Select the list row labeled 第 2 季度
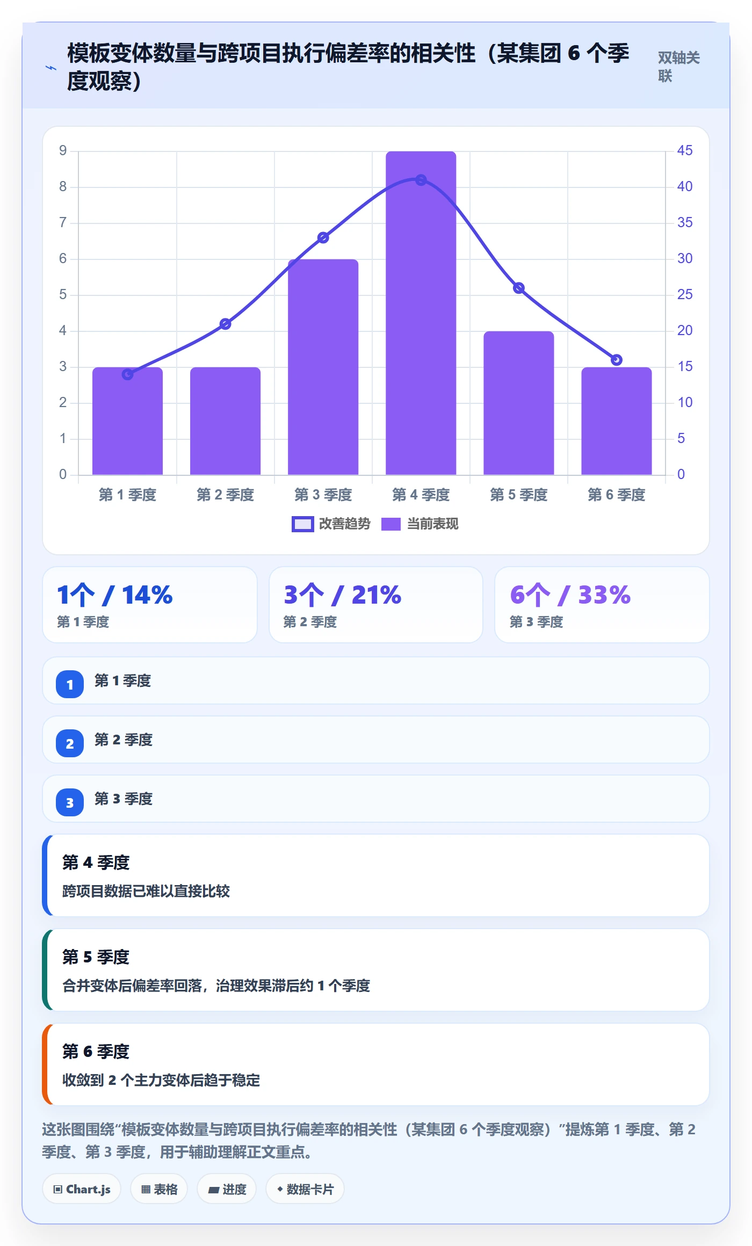Viewport: 752px width, 1246px height. (x=376, y=740)
